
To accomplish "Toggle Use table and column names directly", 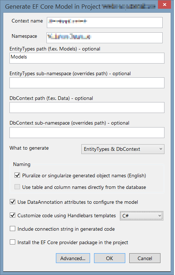I will coord(17,187).
